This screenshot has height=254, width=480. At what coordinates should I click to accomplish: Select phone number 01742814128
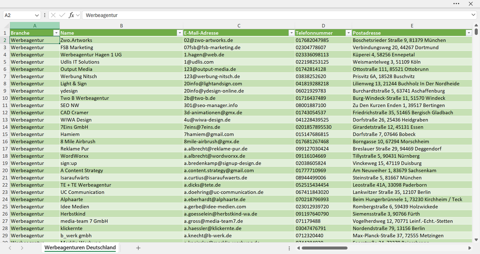coord(323,69)
